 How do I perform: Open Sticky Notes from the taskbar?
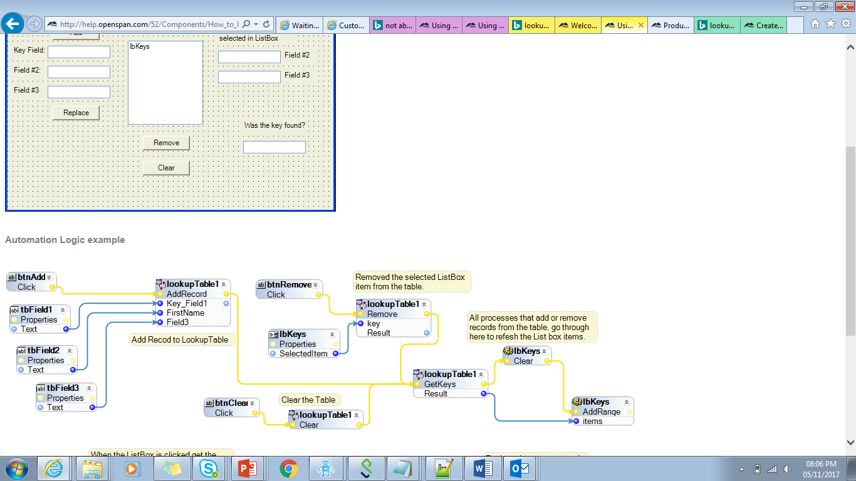[171, 468]
